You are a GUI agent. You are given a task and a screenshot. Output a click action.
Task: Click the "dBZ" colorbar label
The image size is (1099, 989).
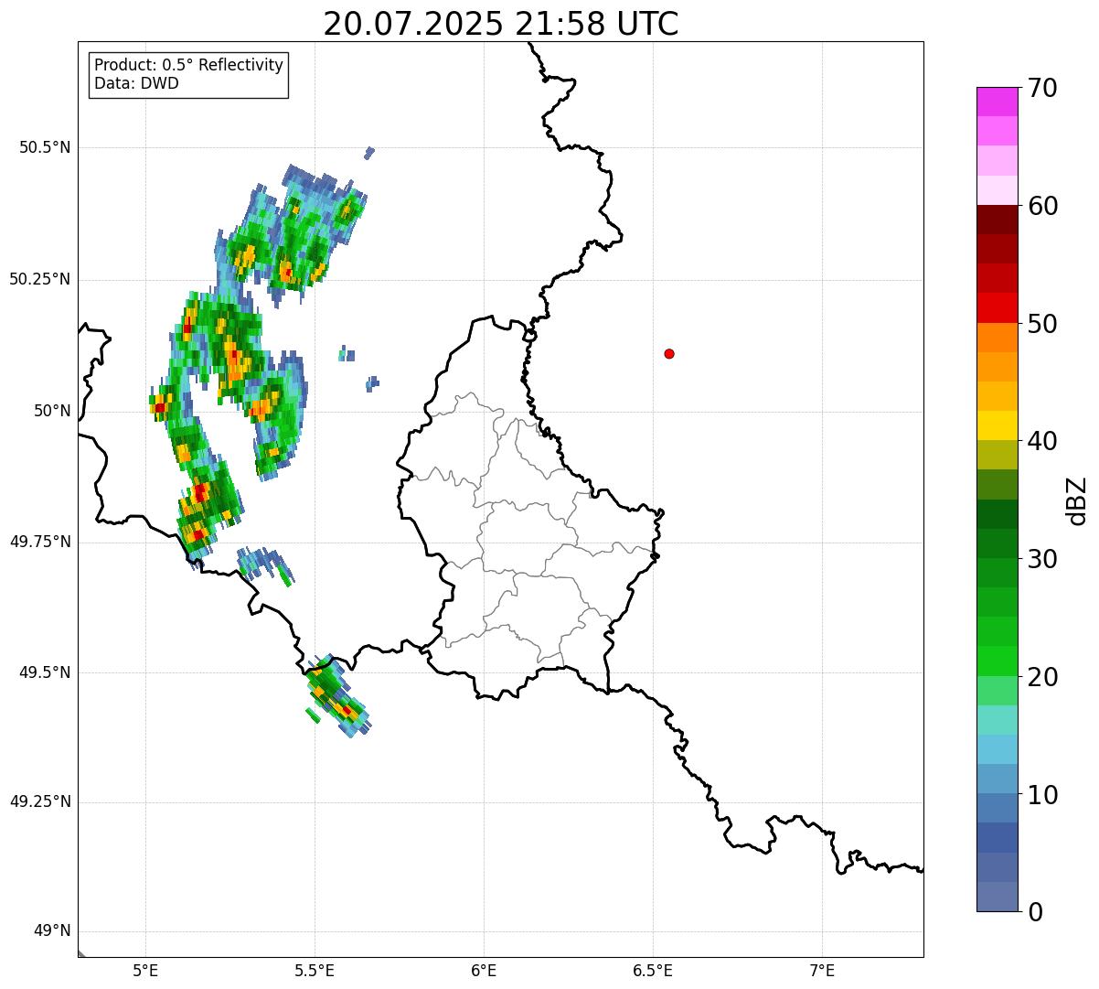click(x=1077, y=500)
